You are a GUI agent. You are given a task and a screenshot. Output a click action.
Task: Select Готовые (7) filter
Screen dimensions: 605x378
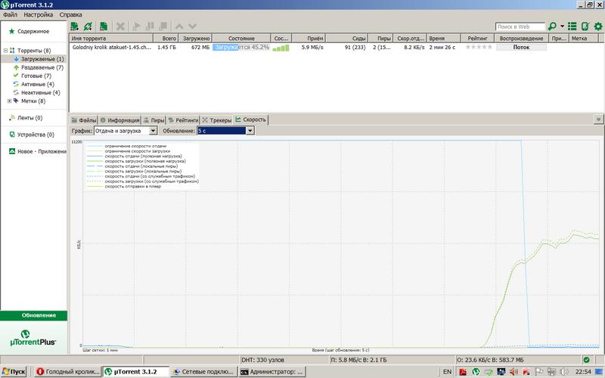point(36,76)
